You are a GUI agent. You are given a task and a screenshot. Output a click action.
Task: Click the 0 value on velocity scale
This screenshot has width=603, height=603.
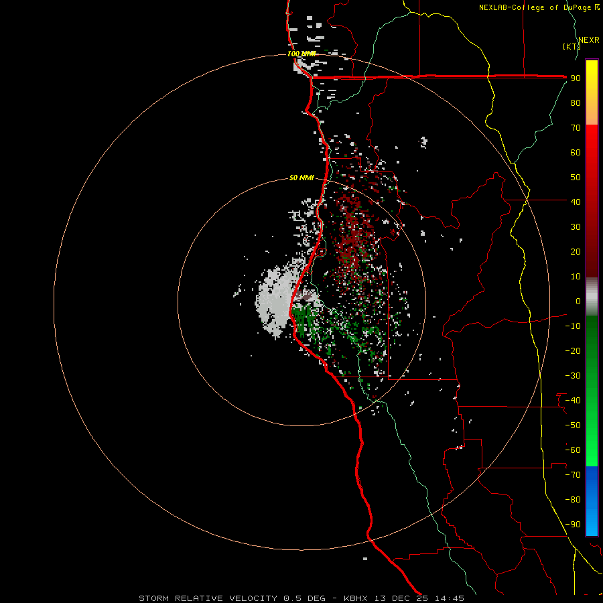pos(578,301)
